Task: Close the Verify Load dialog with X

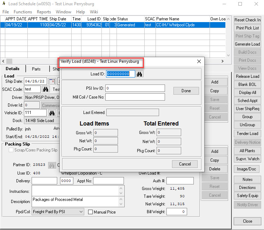Action: click(x=199, y=61)
